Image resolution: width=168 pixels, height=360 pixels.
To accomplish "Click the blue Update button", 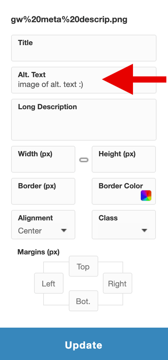I will (x=84, y=344).
